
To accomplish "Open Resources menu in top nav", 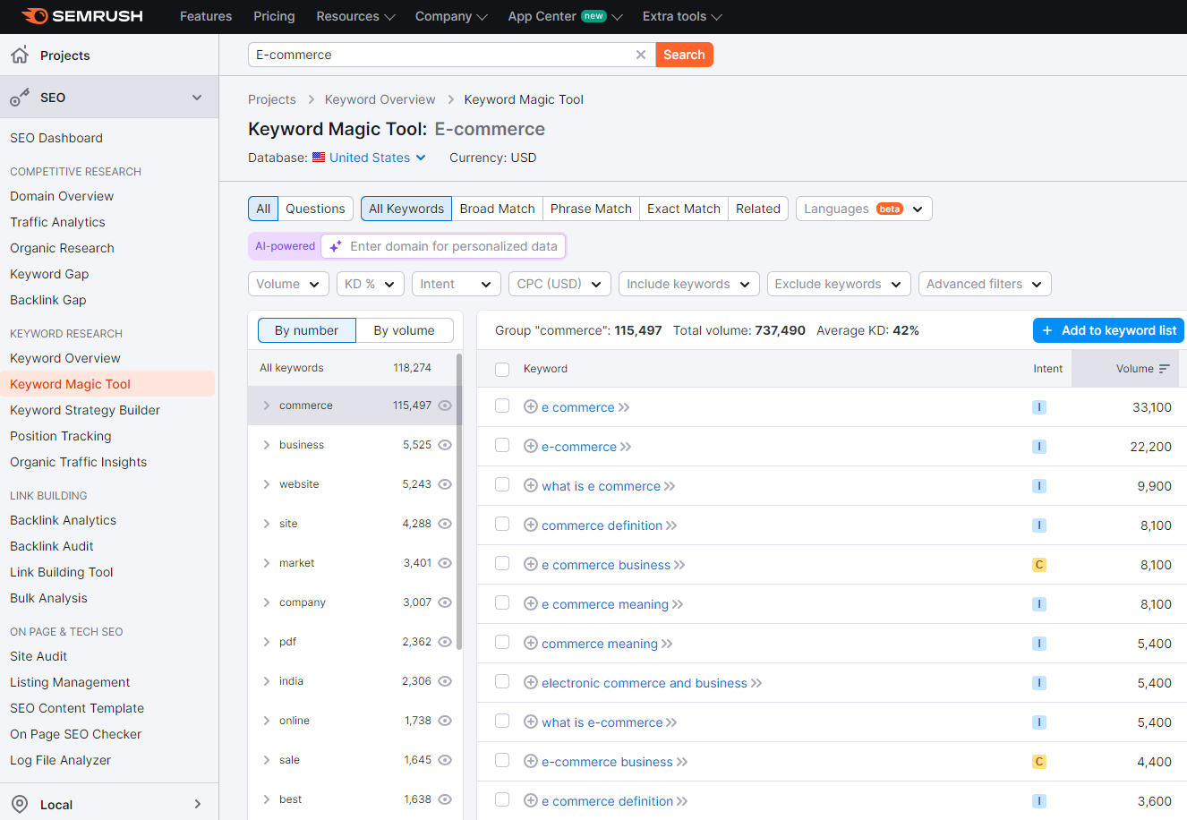I will tap(355, 16).
